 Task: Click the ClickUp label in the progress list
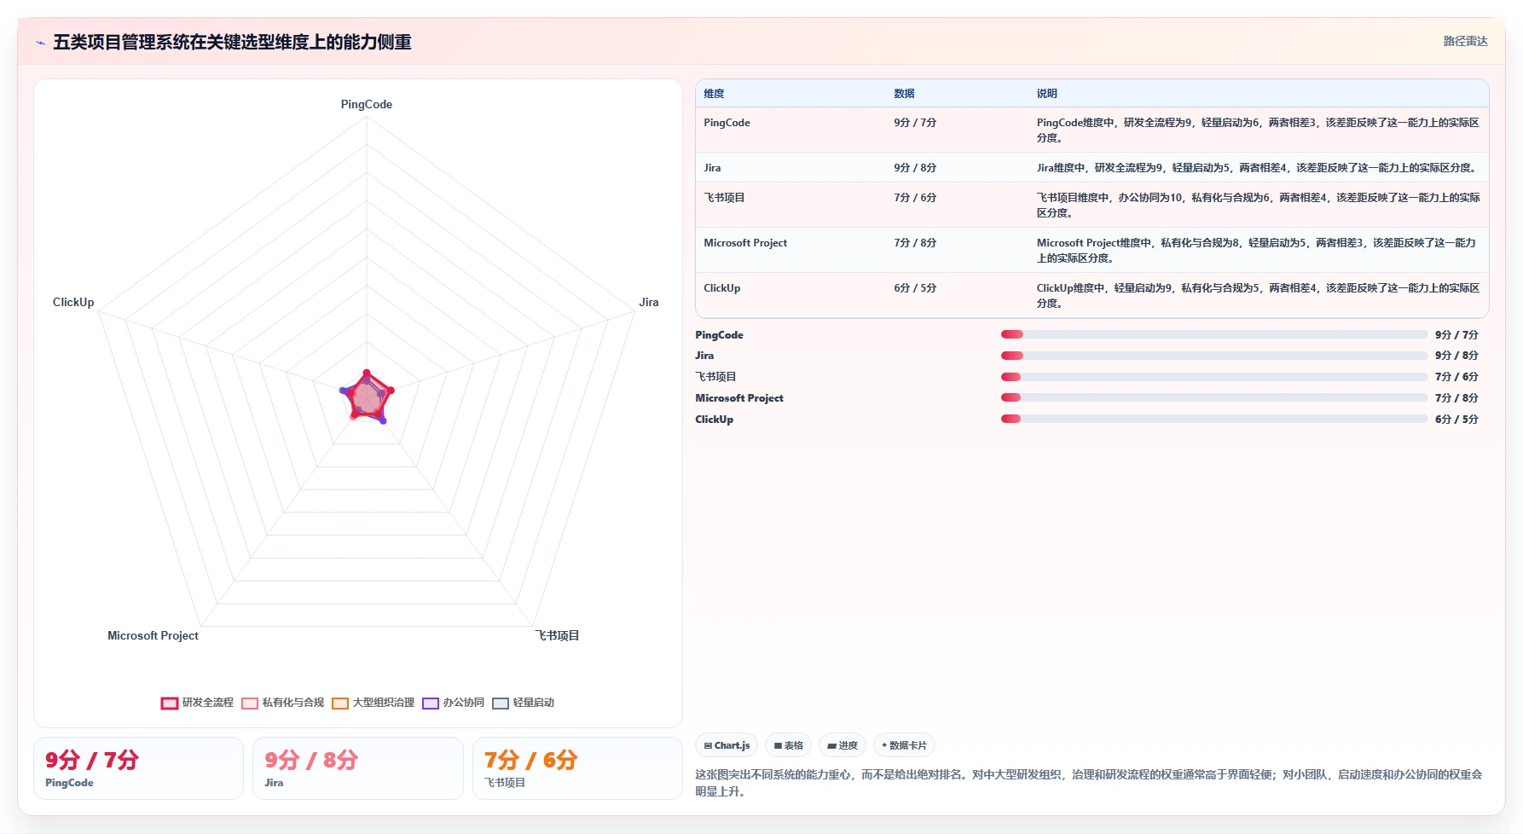pos(714,420)
